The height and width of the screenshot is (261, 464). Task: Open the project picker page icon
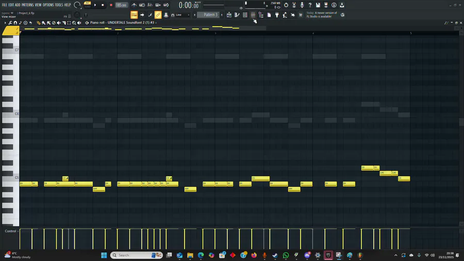click(x=269, y=15)
